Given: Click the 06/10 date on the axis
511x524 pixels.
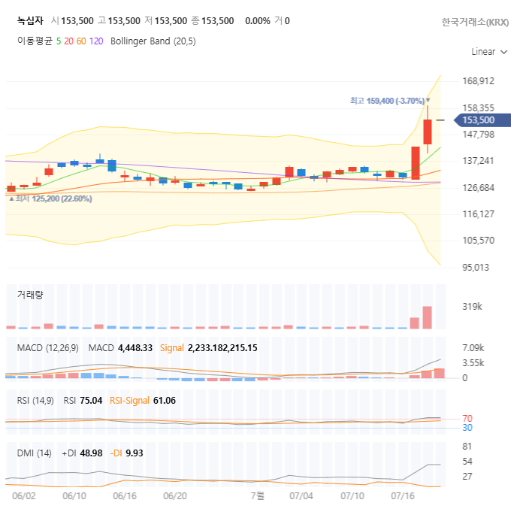Looking at the screenshot, I should pyautogui.click(x=74, y=496).
